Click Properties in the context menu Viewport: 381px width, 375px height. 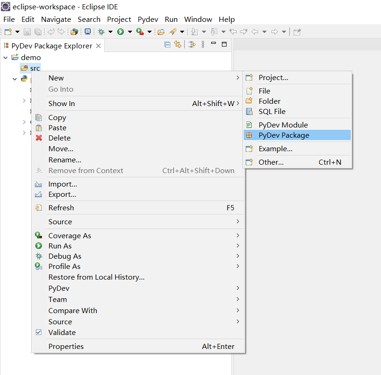point(138,346)
